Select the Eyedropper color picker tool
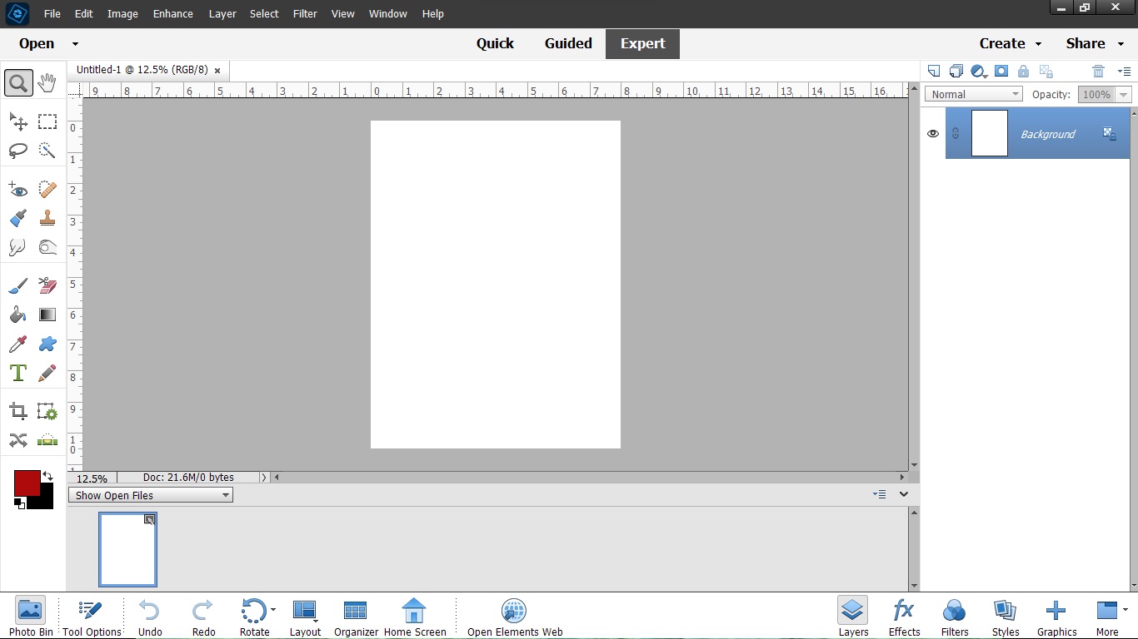Viewport: 1138px width, 639px height. [x=17, y=344]
